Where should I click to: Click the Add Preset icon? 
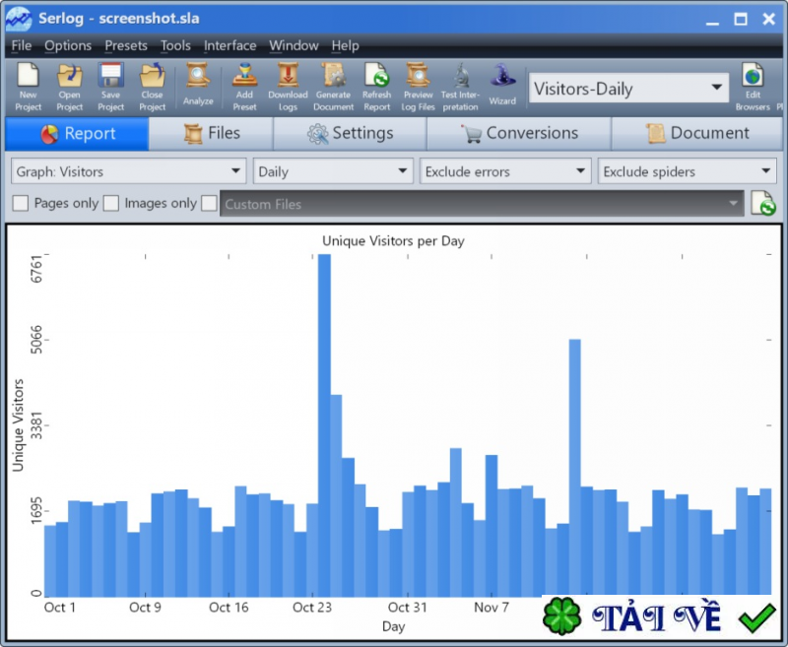coord(244,87)
